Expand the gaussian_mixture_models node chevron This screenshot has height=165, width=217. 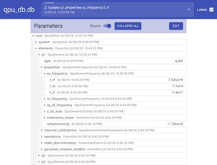[x=42, y=149]
